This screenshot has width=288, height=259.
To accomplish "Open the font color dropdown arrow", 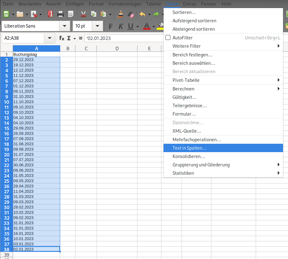I will (x=154, y=27).
